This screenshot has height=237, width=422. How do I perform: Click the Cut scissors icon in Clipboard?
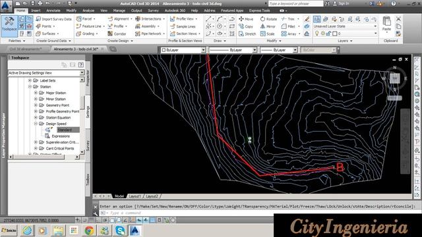[398, 19]
